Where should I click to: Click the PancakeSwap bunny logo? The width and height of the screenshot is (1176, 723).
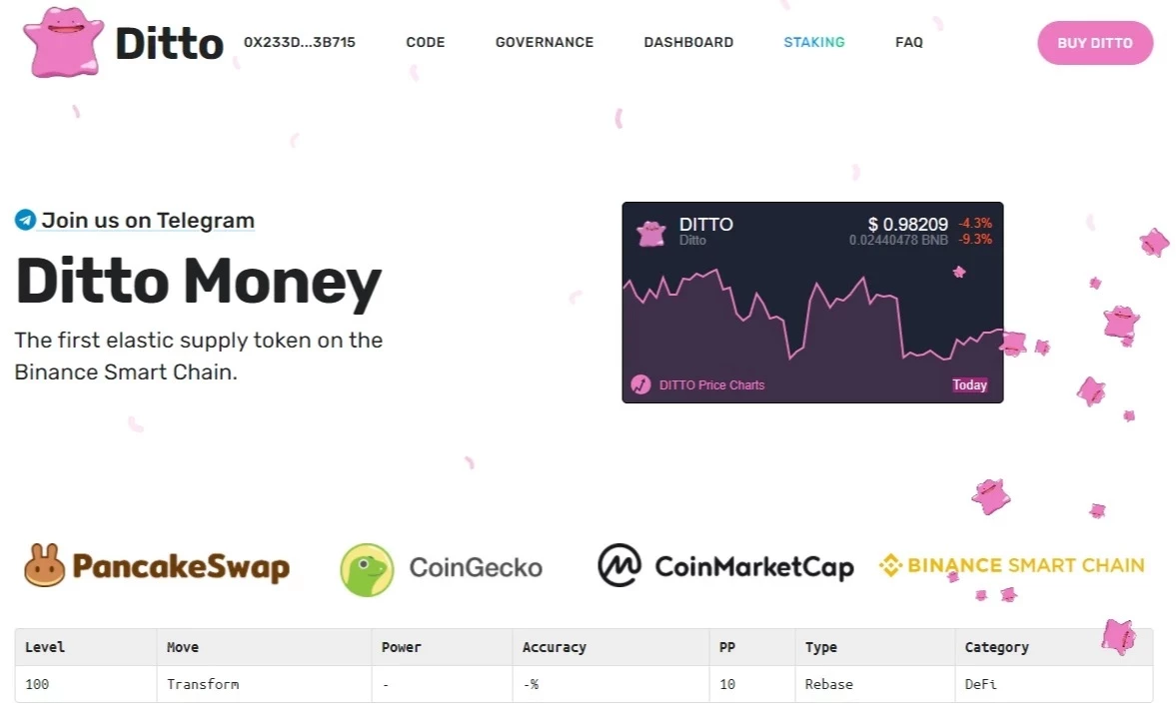click(44, 565)
